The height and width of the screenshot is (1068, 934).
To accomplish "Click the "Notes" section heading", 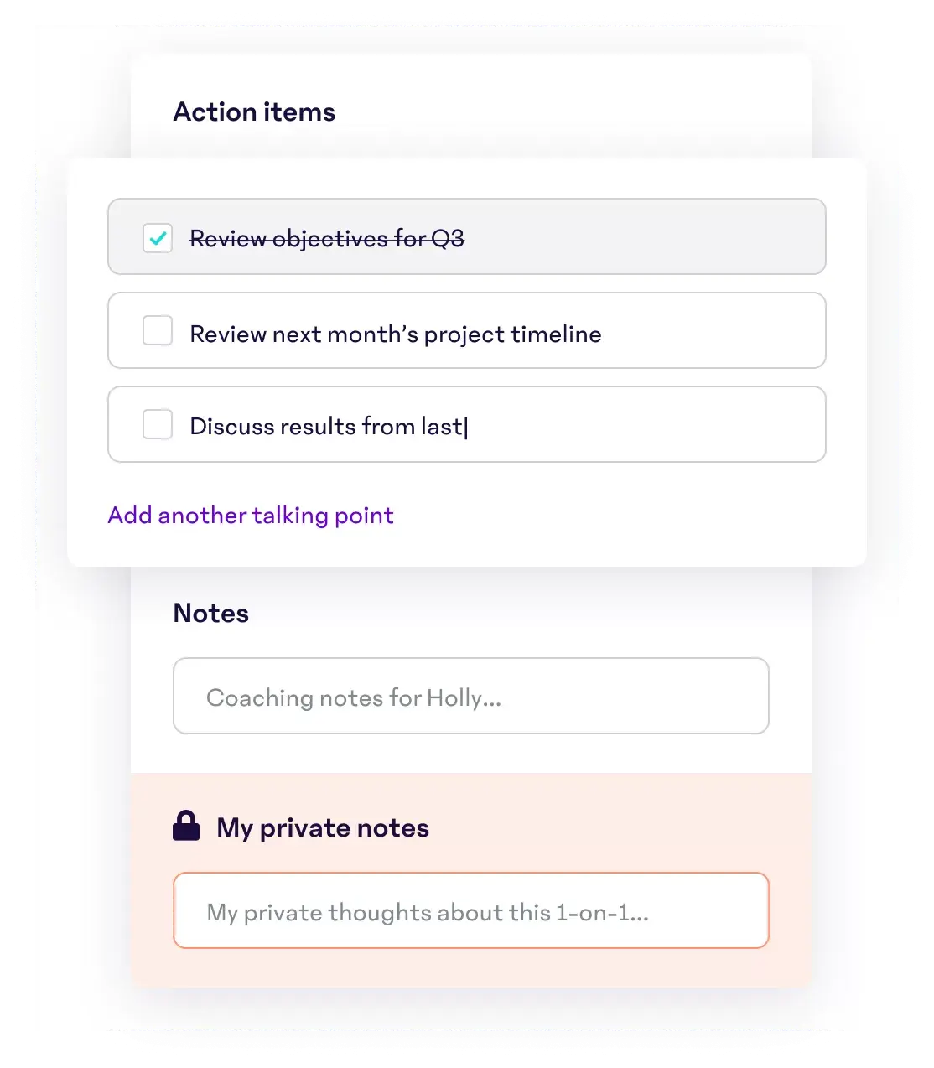I will (x=210, y=614).
